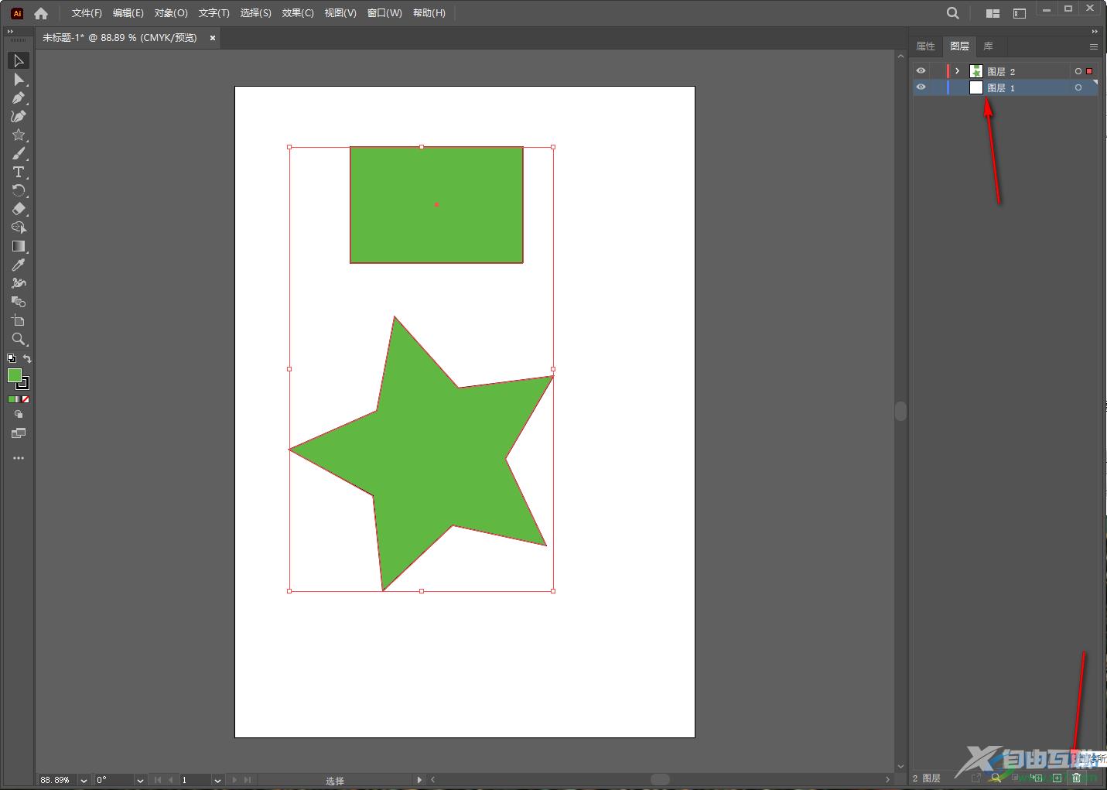
Task: Open Edit Toolbar three dots
Action: click(x=19, y=458)
